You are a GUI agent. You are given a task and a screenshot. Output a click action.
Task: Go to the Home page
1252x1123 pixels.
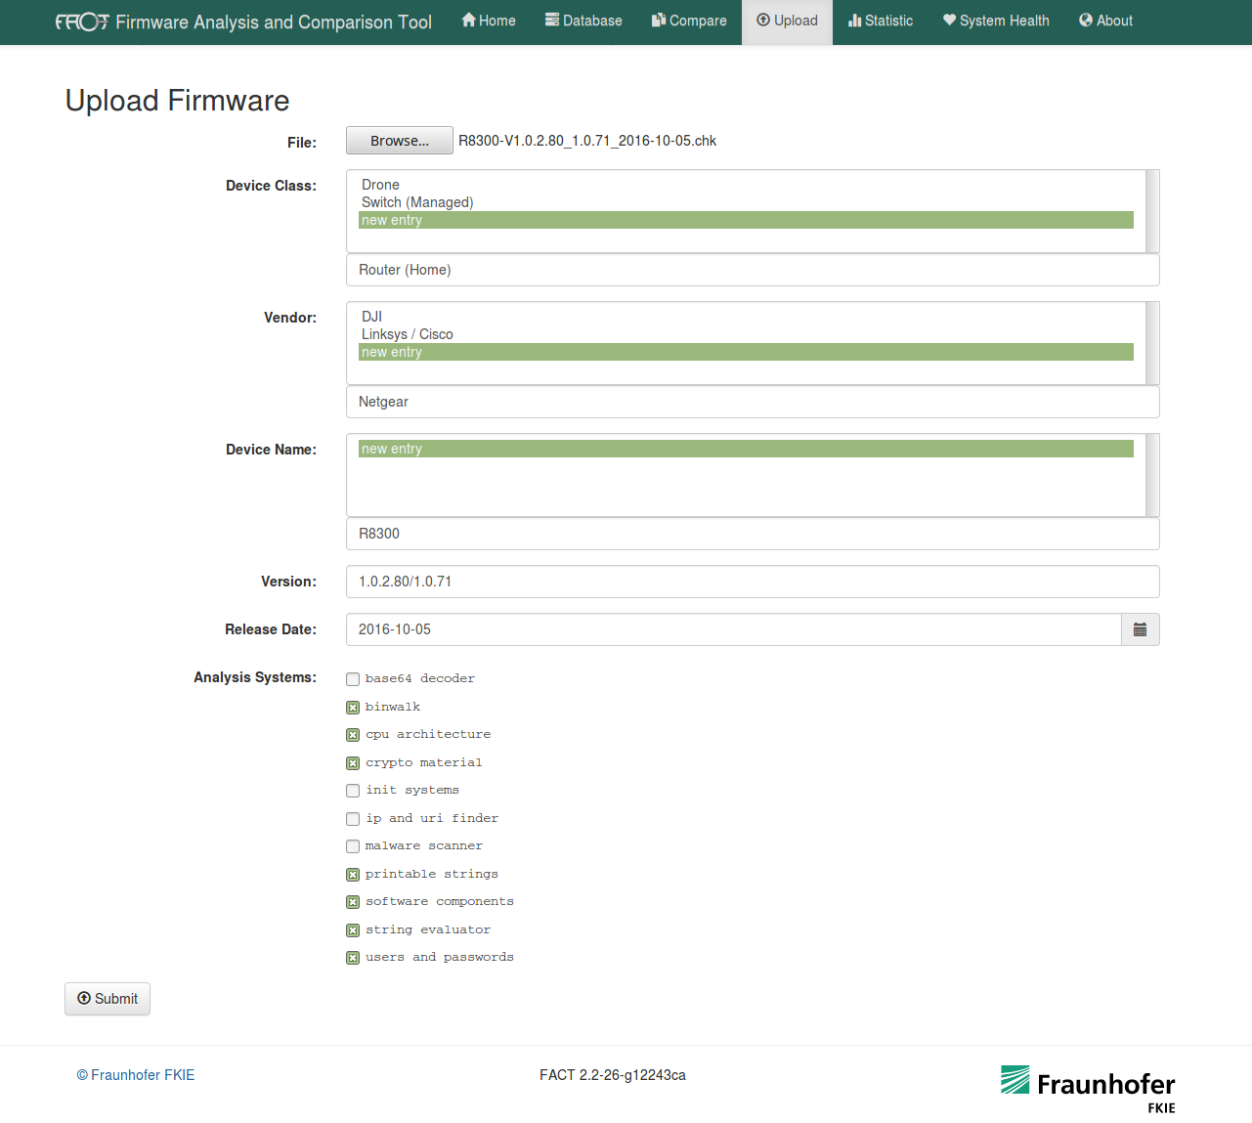coord(489,21)
